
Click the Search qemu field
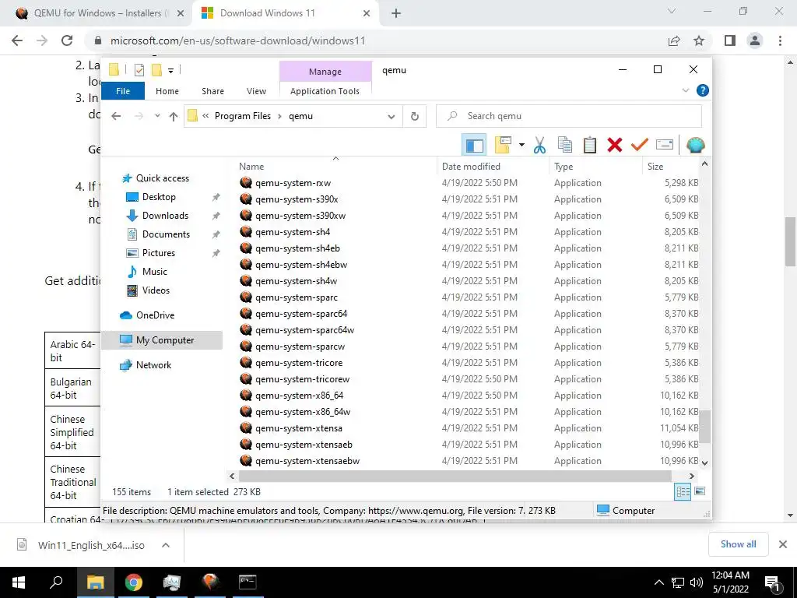point(569,117)
